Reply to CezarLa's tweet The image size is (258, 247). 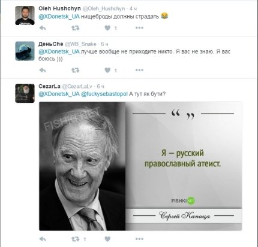43,239
